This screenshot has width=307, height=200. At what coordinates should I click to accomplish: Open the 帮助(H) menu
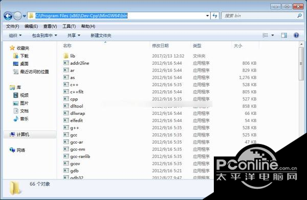point(88,26)
